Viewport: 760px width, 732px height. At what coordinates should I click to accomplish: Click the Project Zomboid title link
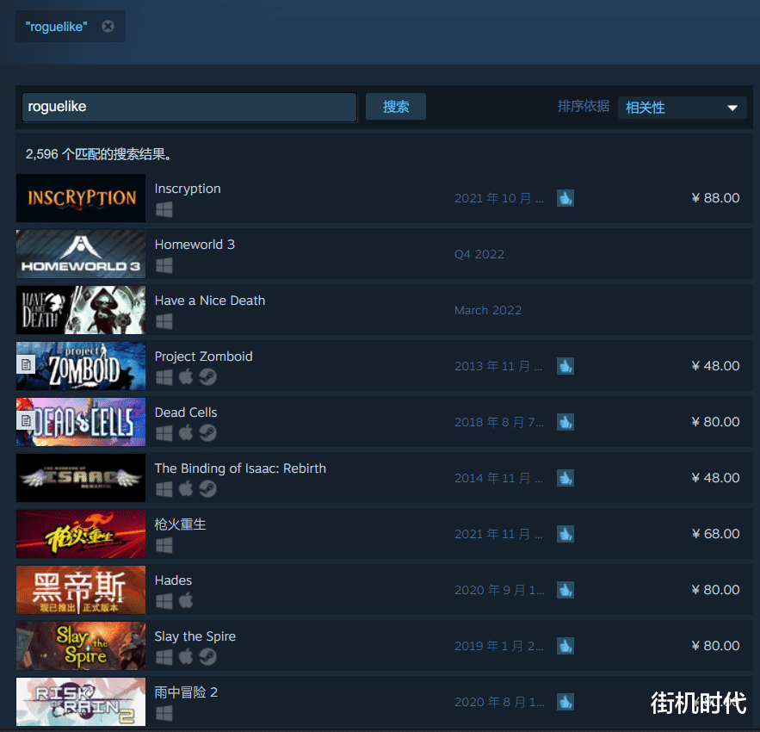pyautogui.click(x=204, y=357)
